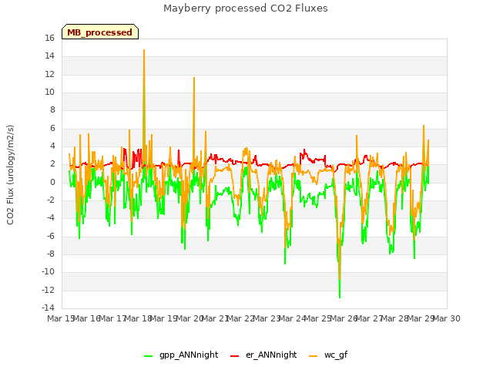493x370 pixels.
Task: Click the red er_ANNnight legend swatch
Action: [x=234, y=356]
